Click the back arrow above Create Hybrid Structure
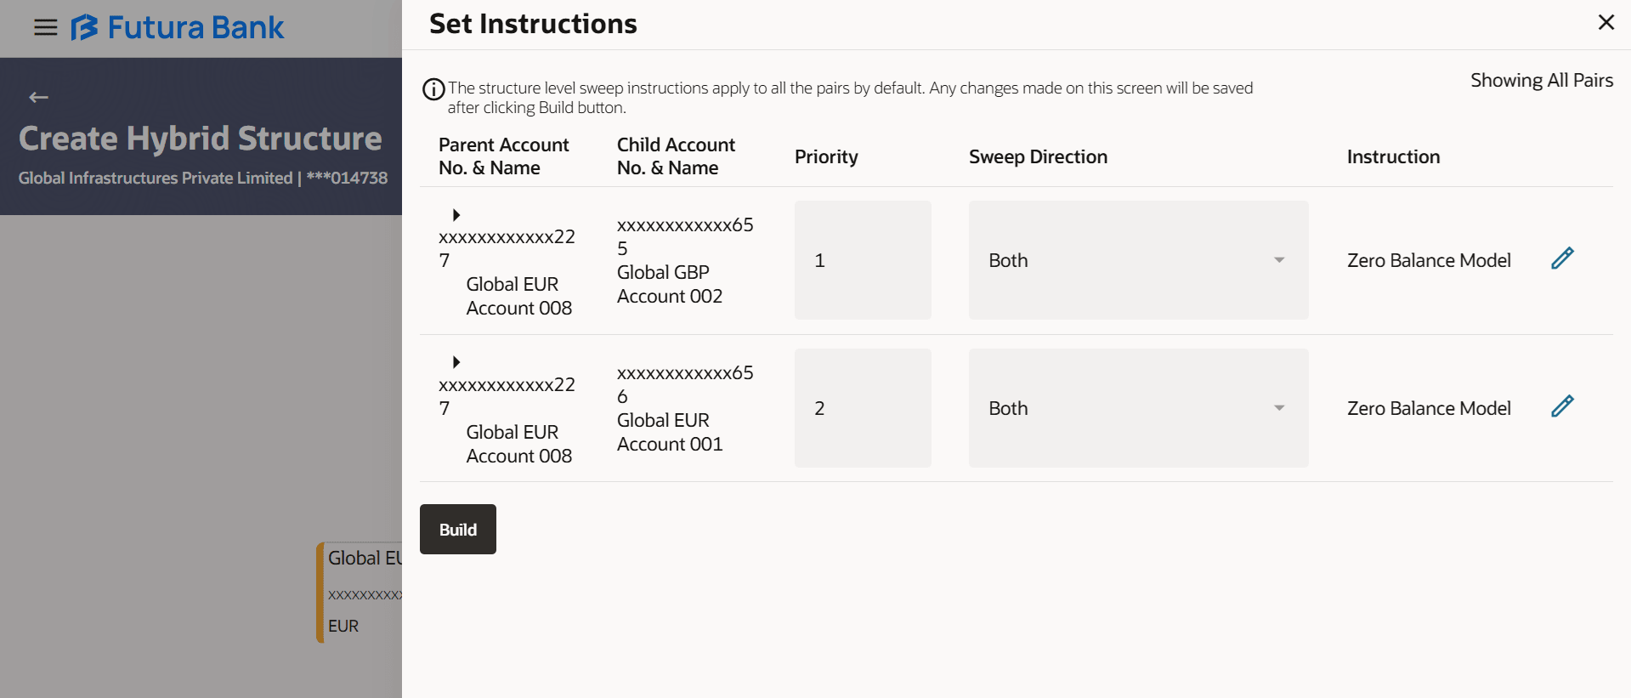 coord(38,97)
